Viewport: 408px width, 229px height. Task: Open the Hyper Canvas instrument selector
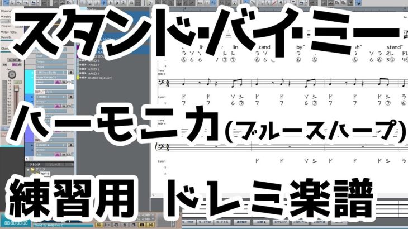coord(51,78)
